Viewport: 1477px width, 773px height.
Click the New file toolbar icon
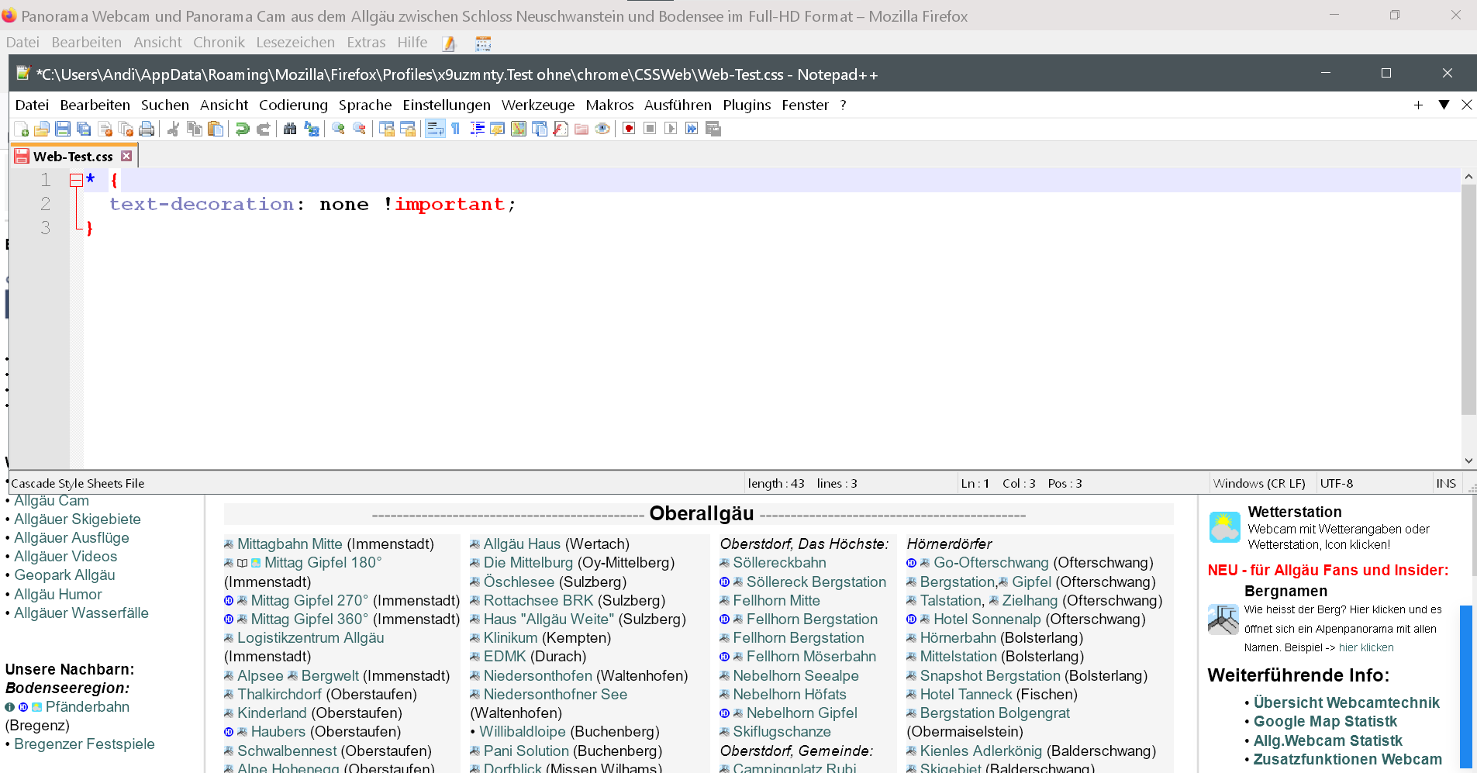(22, 129)
